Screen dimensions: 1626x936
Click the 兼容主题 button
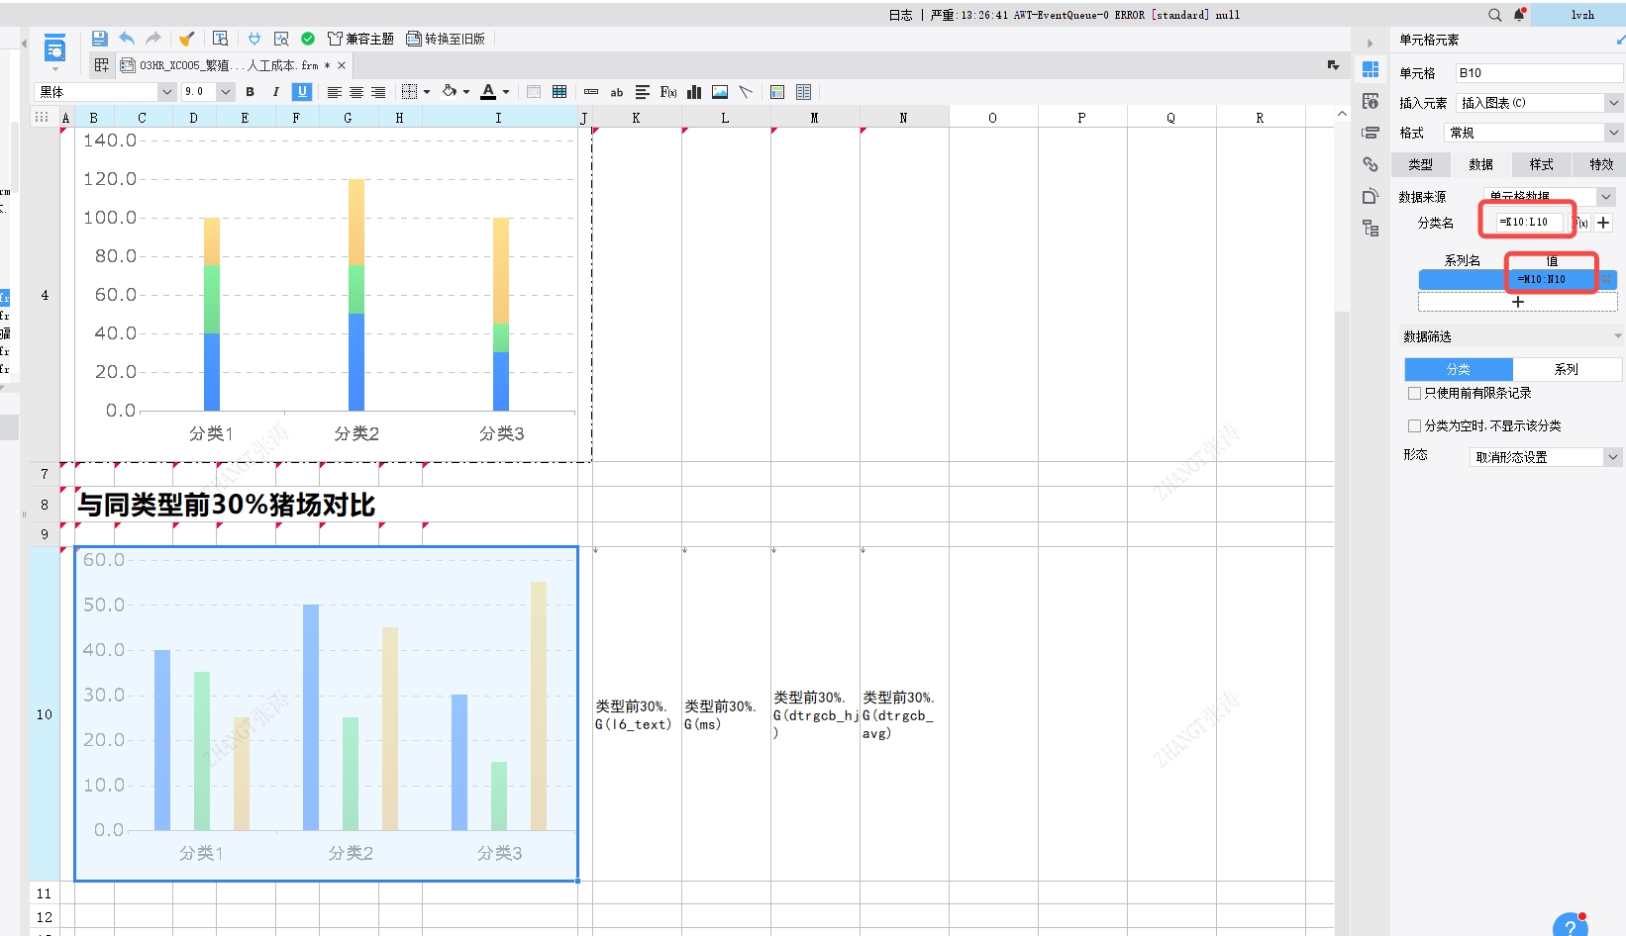(360, 39)
